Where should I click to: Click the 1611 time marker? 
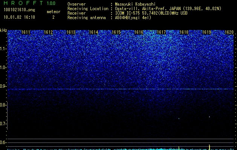(26, 32)
